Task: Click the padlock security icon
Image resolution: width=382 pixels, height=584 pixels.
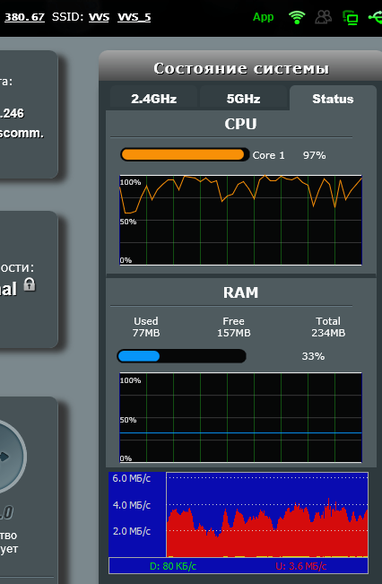Action: (30, 284)
